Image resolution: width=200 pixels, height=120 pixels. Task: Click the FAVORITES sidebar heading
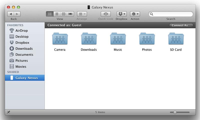15,25
